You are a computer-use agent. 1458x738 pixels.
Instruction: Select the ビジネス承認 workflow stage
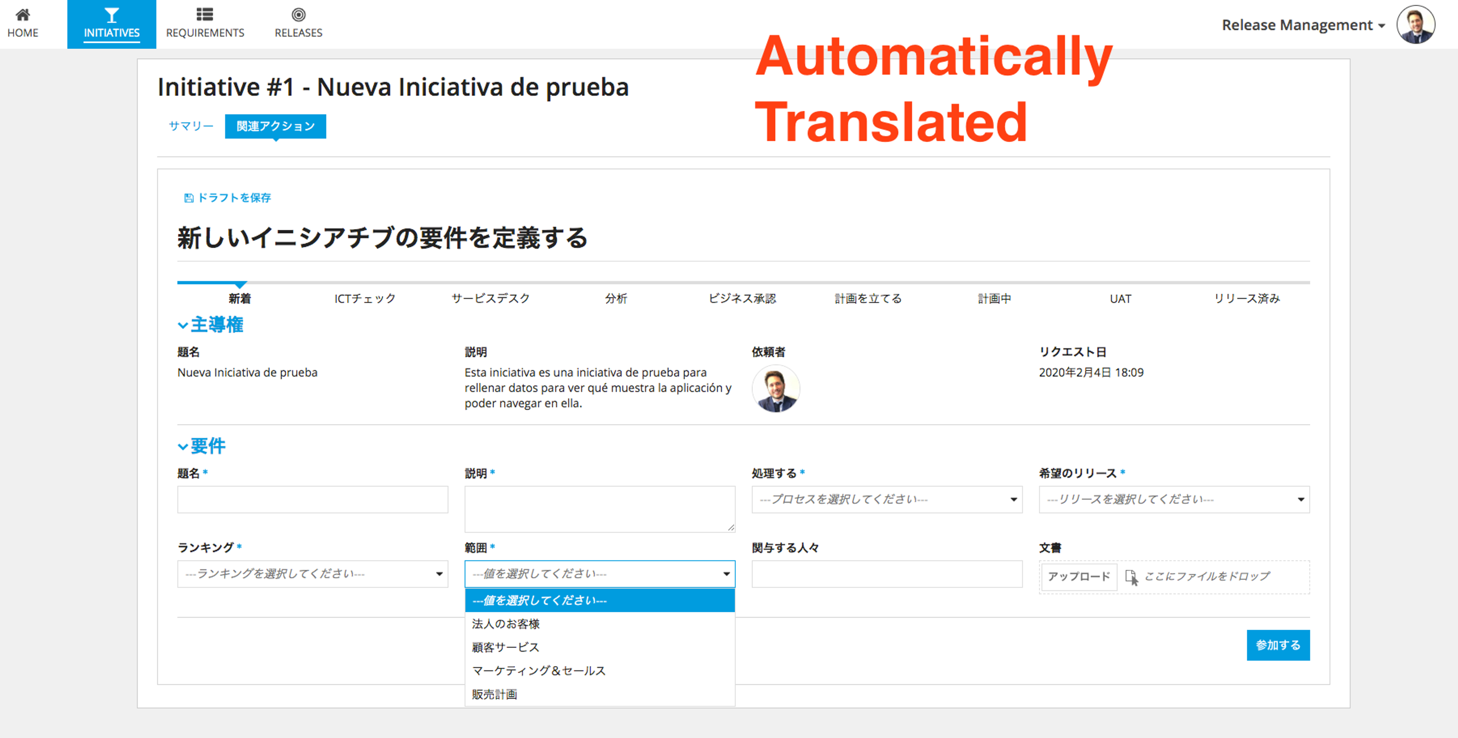point(743,299)
